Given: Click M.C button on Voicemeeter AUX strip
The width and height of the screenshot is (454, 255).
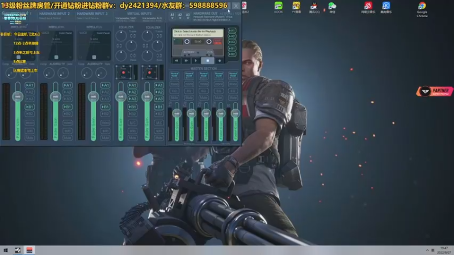Looking at the screenshot, I should pos(159,123).
